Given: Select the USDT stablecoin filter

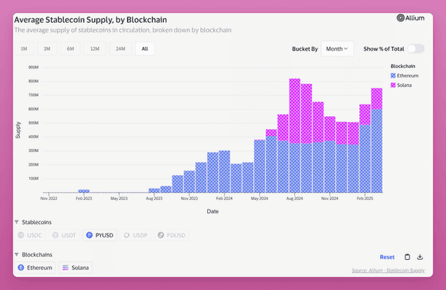Looking at the screenshot, I should click(x=65, y=235).
